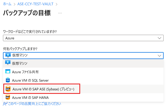Click the virtual machine icon in selected dropdown field

click(8, 55)
